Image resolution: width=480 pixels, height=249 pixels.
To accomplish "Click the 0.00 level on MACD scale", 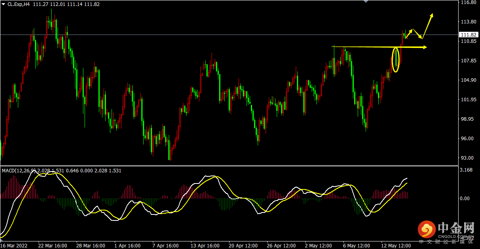I will point(465,198).
